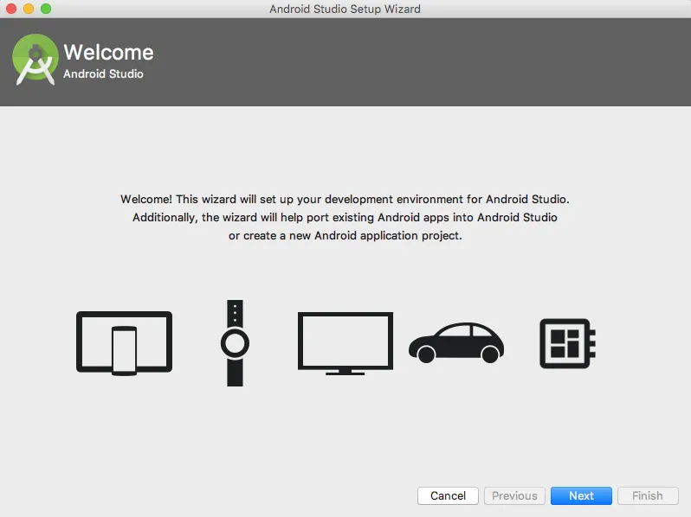
Task: Select the Wear smartwatch icon
Action: coord(235,343)
